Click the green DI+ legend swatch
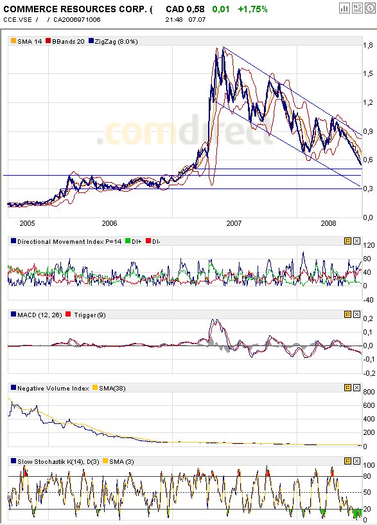 coord(128,241)
